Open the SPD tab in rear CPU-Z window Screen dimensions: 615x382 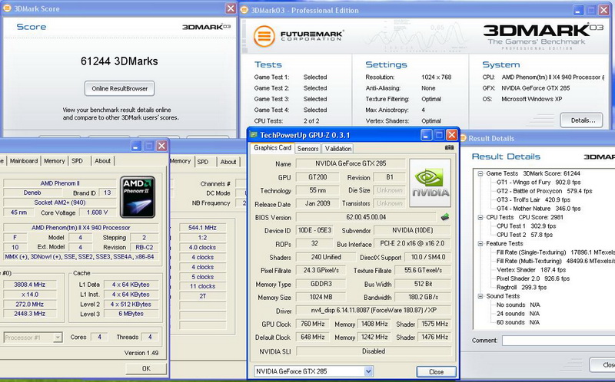point(203,162)
